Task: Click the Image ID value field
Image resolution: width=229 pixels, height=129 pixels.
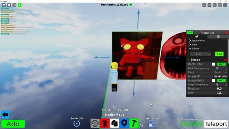Action: 219,76
